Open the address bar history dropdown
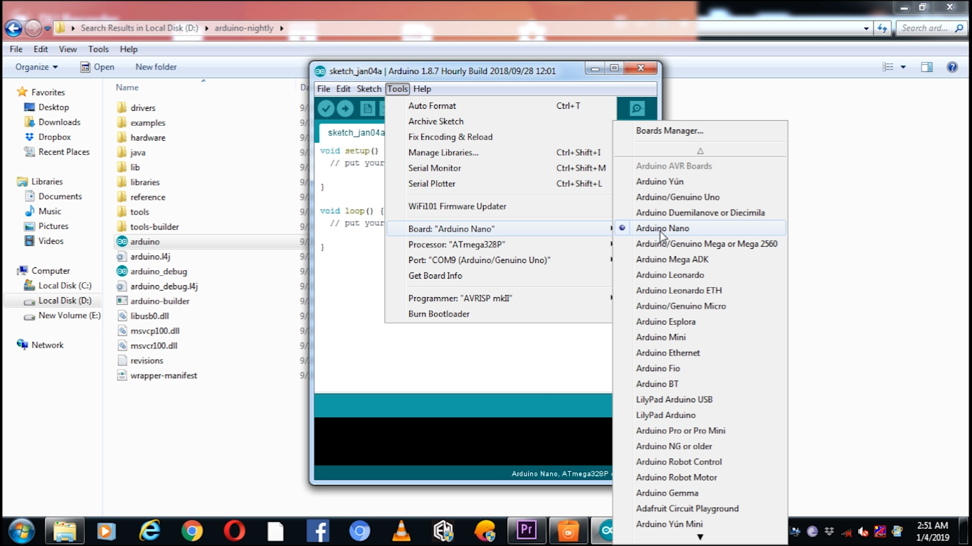Viewport: 972px width, 546px height. pos(866,28)
